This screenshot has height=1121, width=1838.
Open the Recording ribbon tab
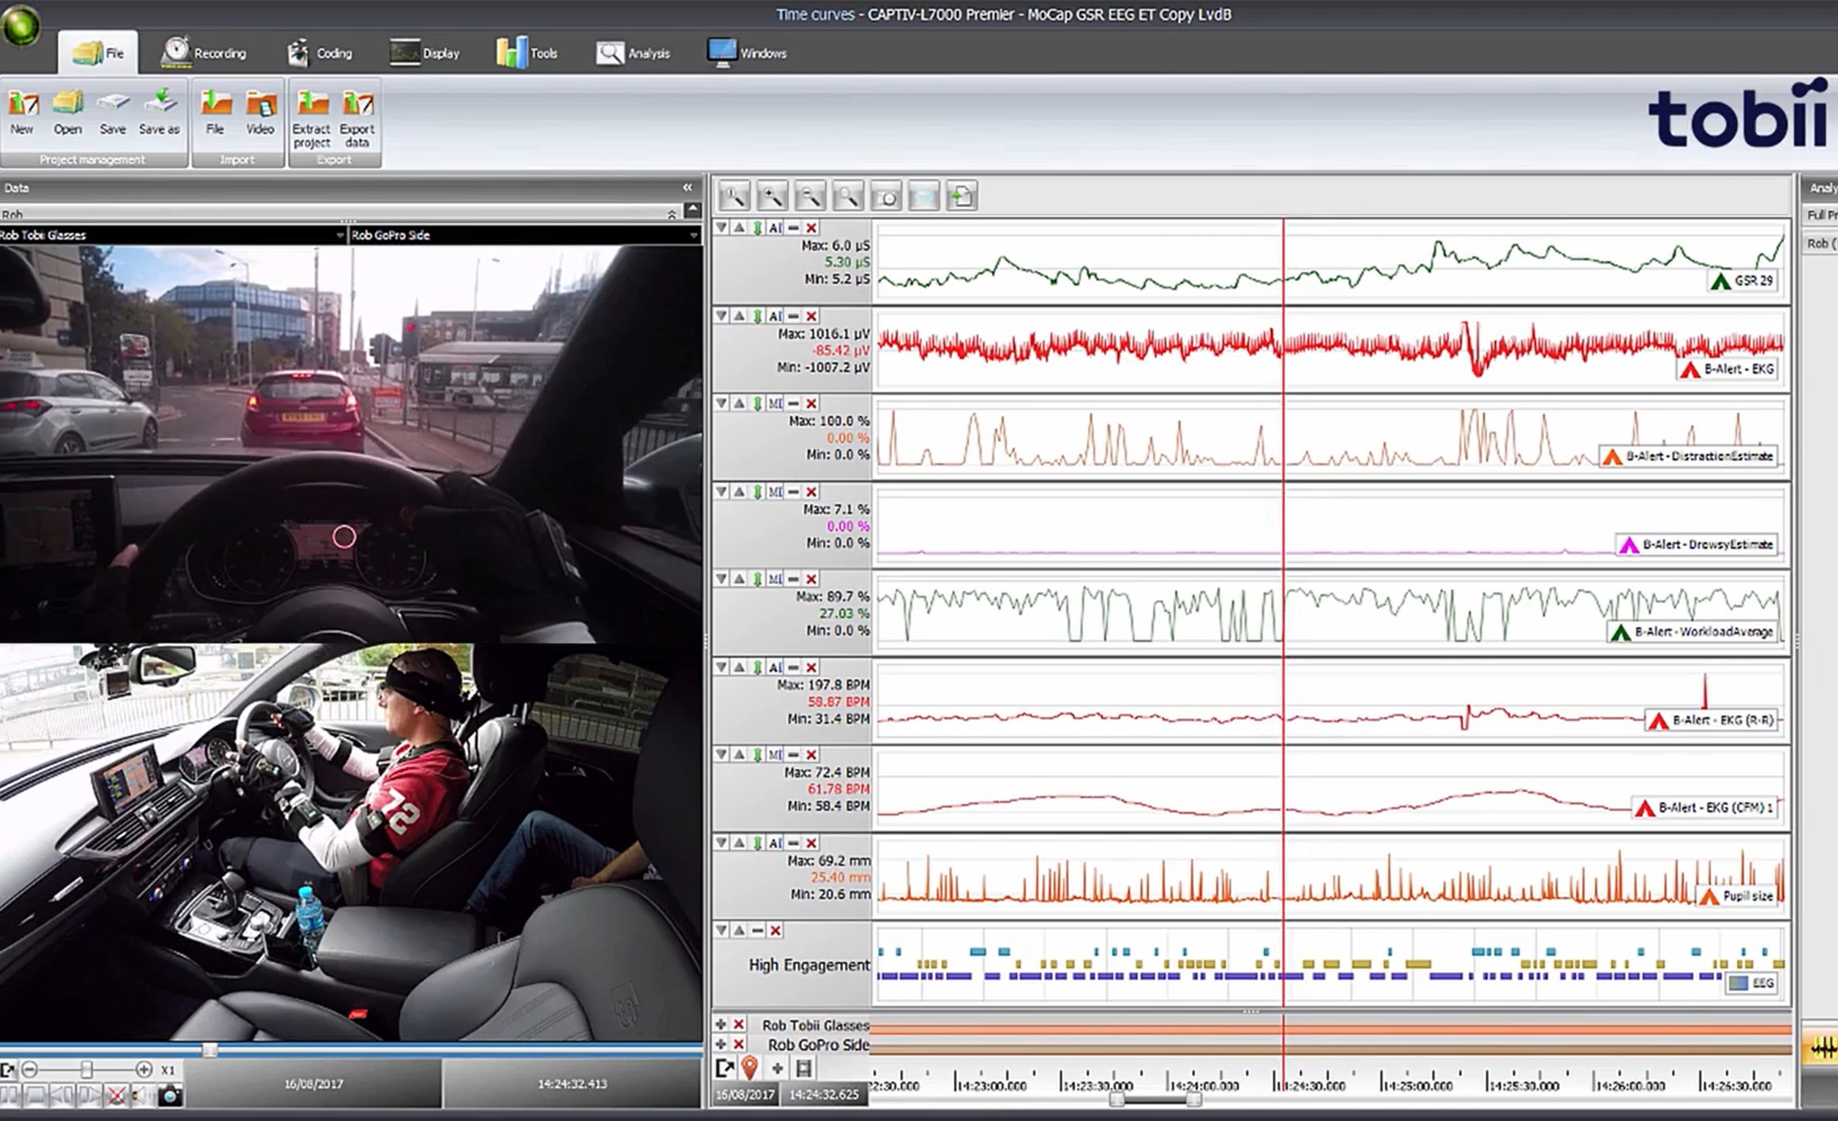tap(204, 53)
